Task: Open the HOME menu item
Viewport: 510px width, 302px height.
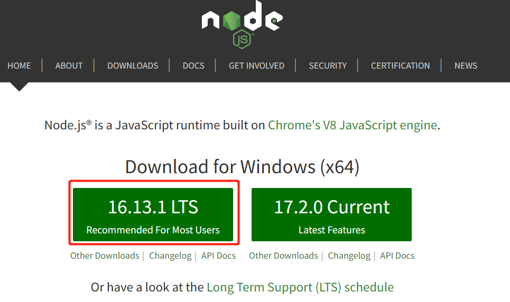Action: (x=19, y=65)
